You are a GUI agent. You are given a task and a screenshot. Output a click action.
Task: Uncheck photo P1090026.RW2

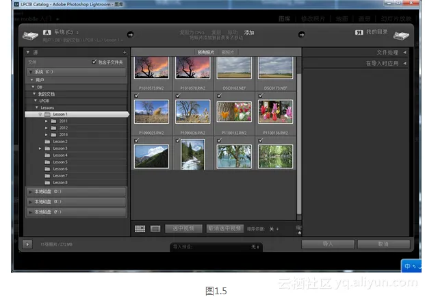click(178, 95)
